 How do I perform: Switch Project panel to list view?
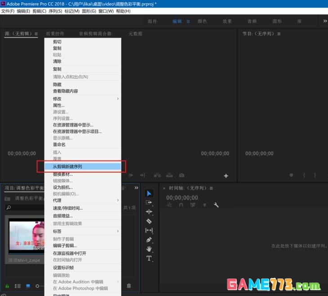(x=18, y=286)
